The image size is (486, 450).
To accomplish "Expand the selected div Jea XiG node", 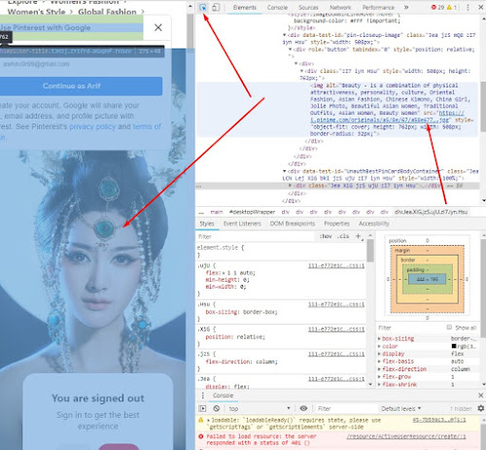I will pyautogui.click(x=291, y=186).
